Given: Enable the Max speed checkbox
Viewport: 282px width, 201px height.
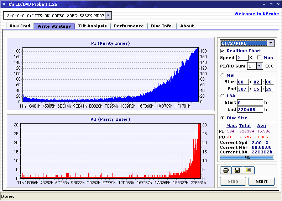Looking at the screenshot, I should coord(259,58).
